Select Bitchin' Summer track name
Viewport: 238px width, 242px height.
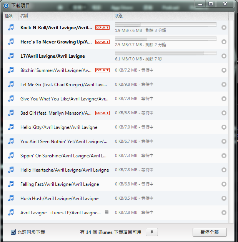click(56, 70)
